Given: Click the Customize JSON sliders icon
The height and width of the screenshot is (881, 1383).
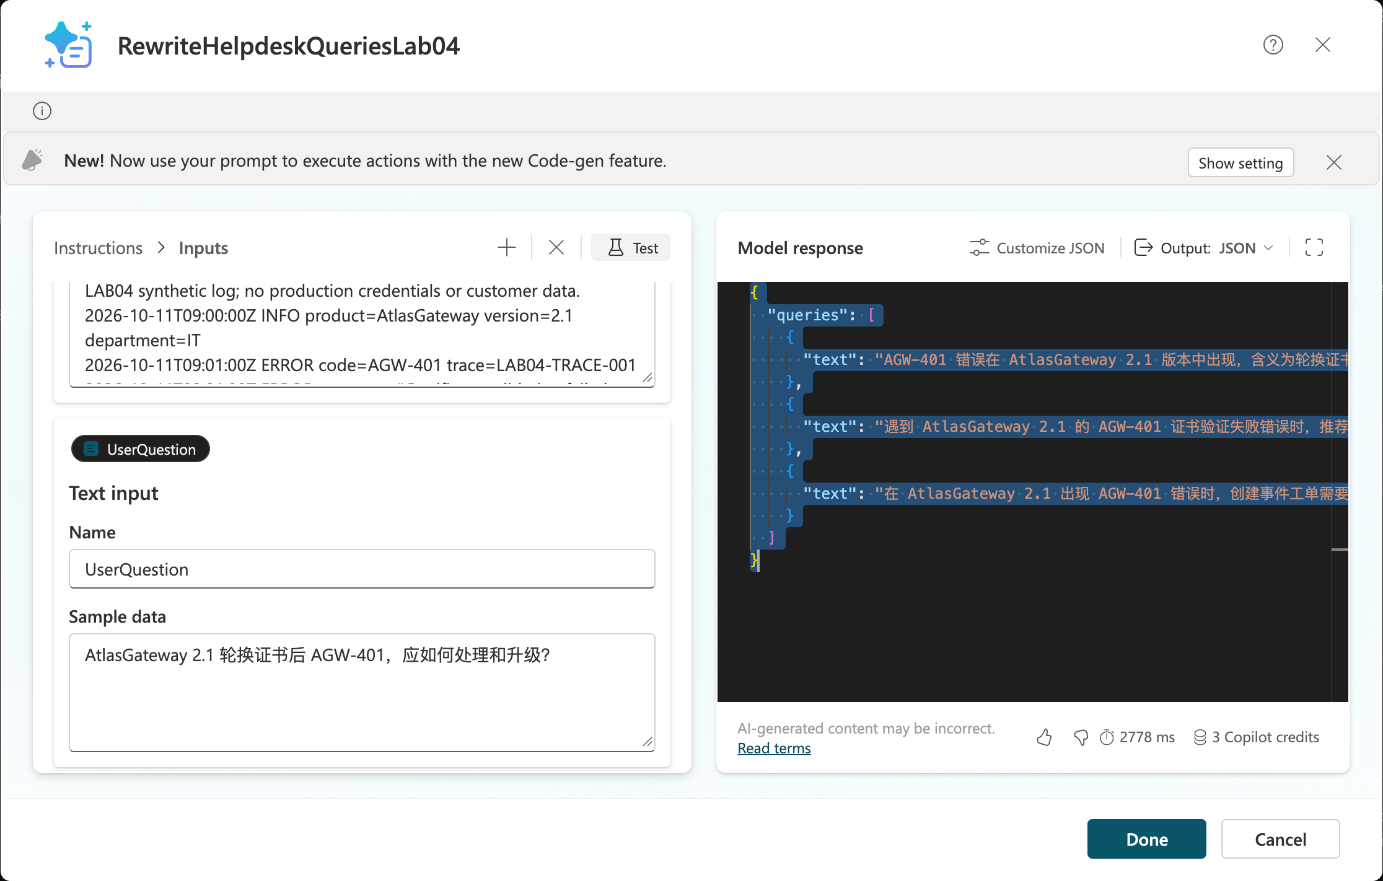Looking at the screenshot, I should click(x=979, y=248).
